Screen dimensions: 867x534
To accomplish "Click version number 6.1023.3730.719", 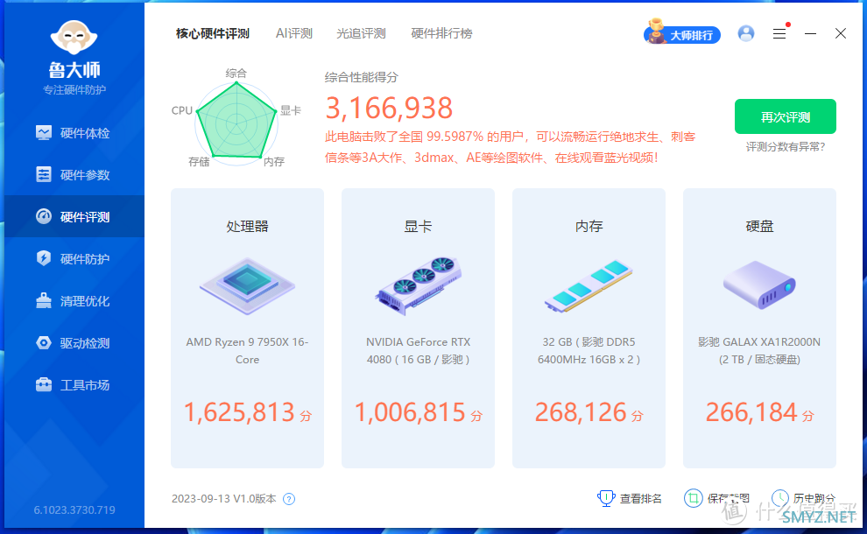I will coord(74,509).
